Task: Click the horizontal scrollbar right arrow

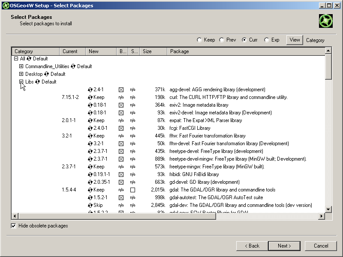Action: coord(321,216)
